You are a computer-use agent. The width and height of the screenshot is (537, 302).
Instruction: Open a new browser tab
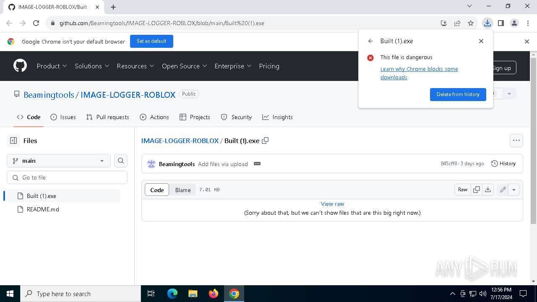[113, 7]
